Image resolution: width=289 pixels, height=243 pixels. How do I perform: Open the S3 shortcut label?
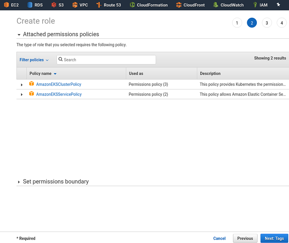(61, 5)
